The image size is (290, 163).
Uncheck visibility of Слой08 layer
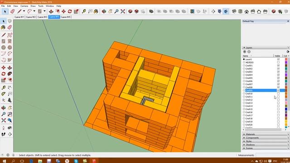pos(278,87)
